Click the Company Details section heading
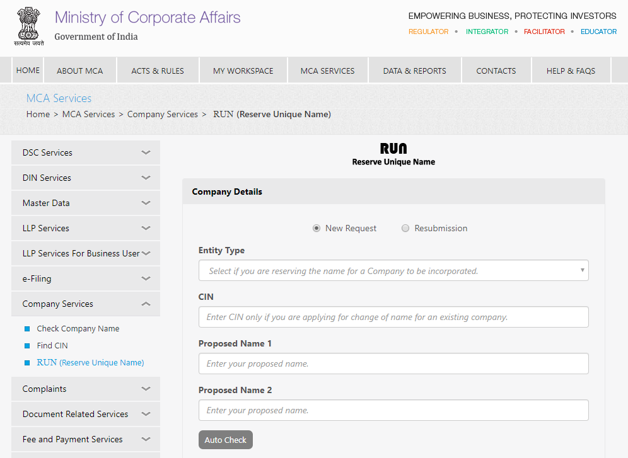628x458 pixels. 227,192
